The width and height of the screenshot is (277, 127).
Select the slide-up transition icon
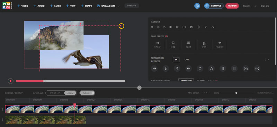pyautogui.click(x=177, y=69)
